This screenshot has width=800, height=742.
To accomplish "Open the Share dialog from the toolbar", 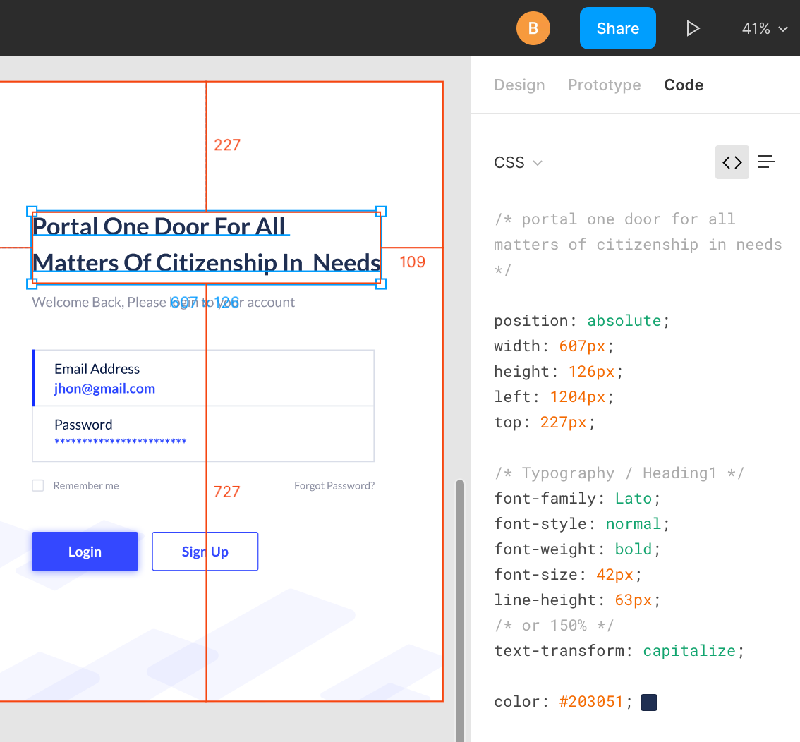I will (617, 28).
